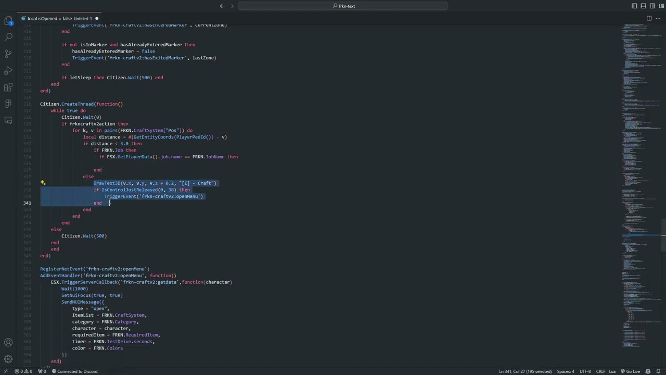The image size is (666, 375).
Task: Click the Ln 341, Col 27 position indicator
Action: click(525, 371)
